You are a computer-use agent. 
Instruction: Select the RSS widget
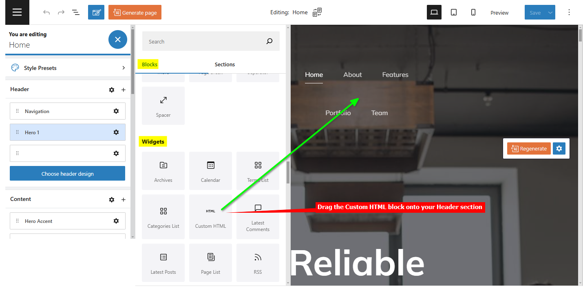(x=258, y=263)
